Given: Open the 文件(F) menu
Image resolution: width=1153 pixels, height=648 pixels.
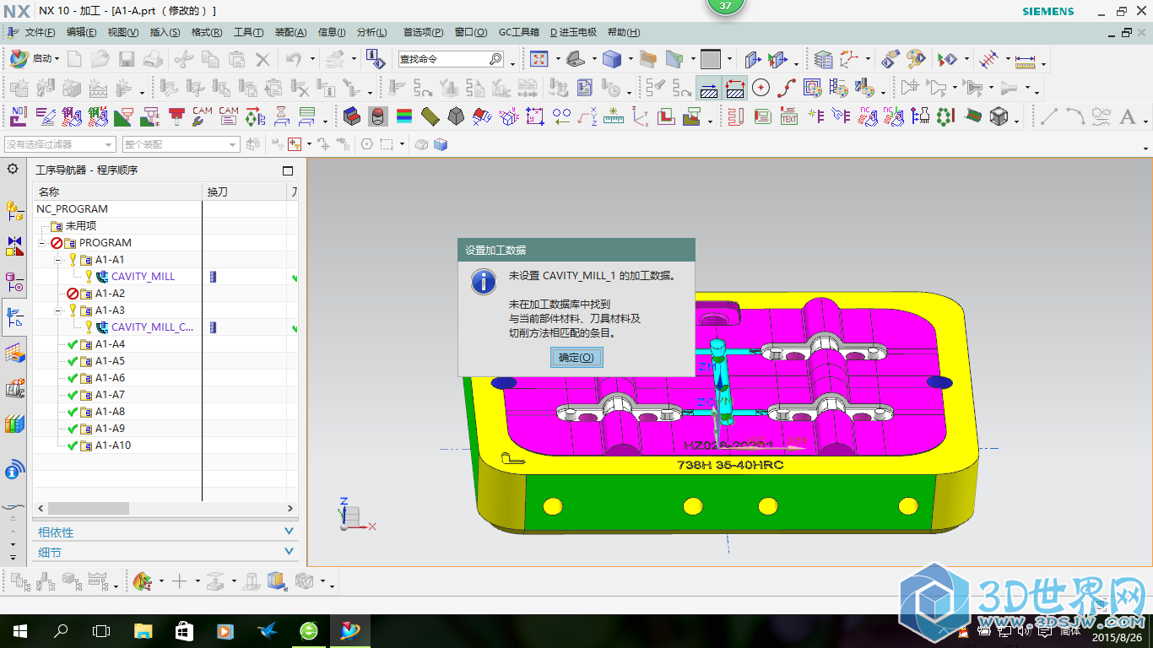Looking at the screenshot, I should click(40, 32).
